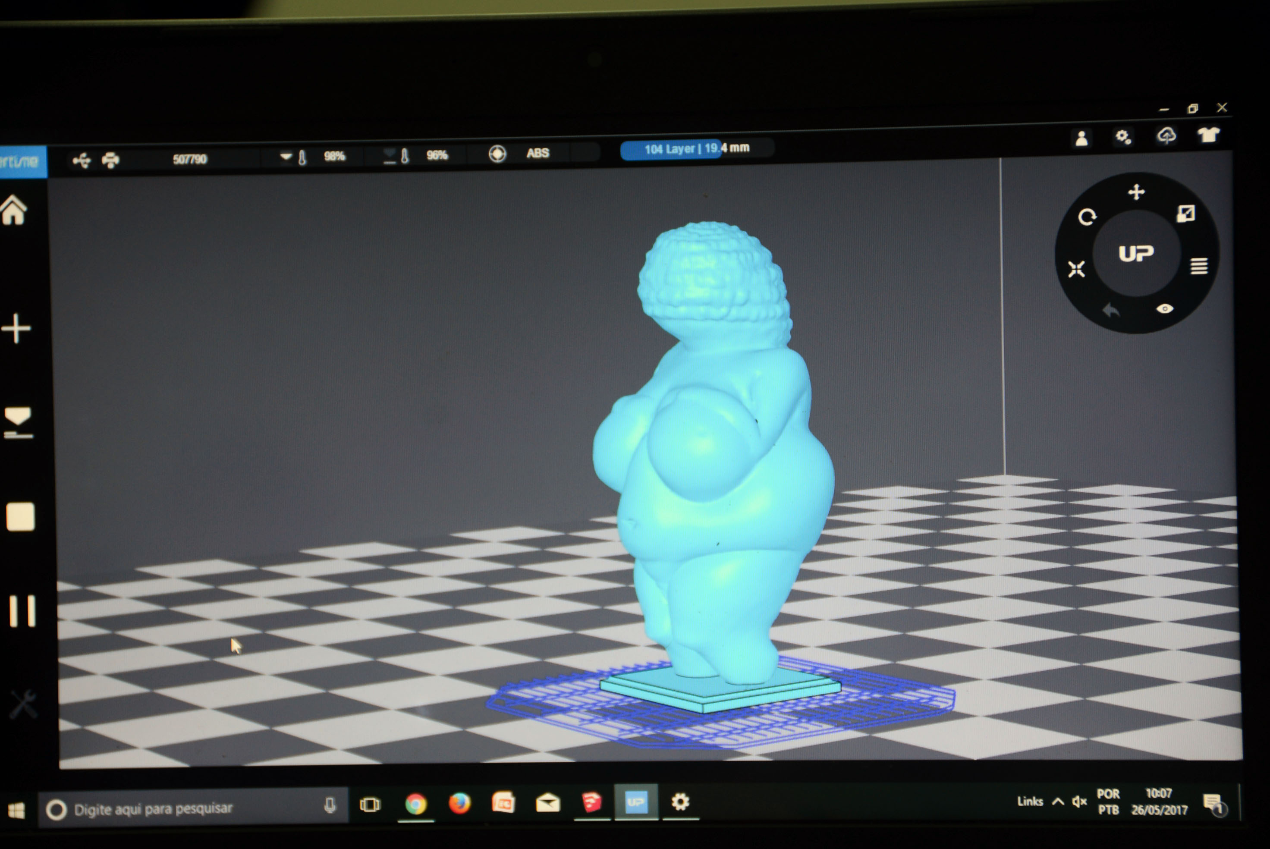Pause the print job
This screenshot has width=1270, height=849.
pos(22,611)
